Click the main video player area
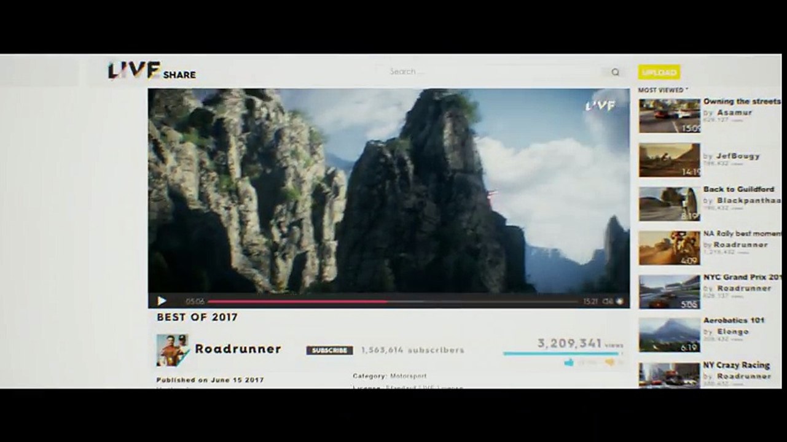 point(388,190)
